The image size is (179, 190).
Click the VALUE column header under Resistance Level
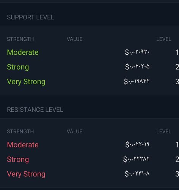coord(75,131)
